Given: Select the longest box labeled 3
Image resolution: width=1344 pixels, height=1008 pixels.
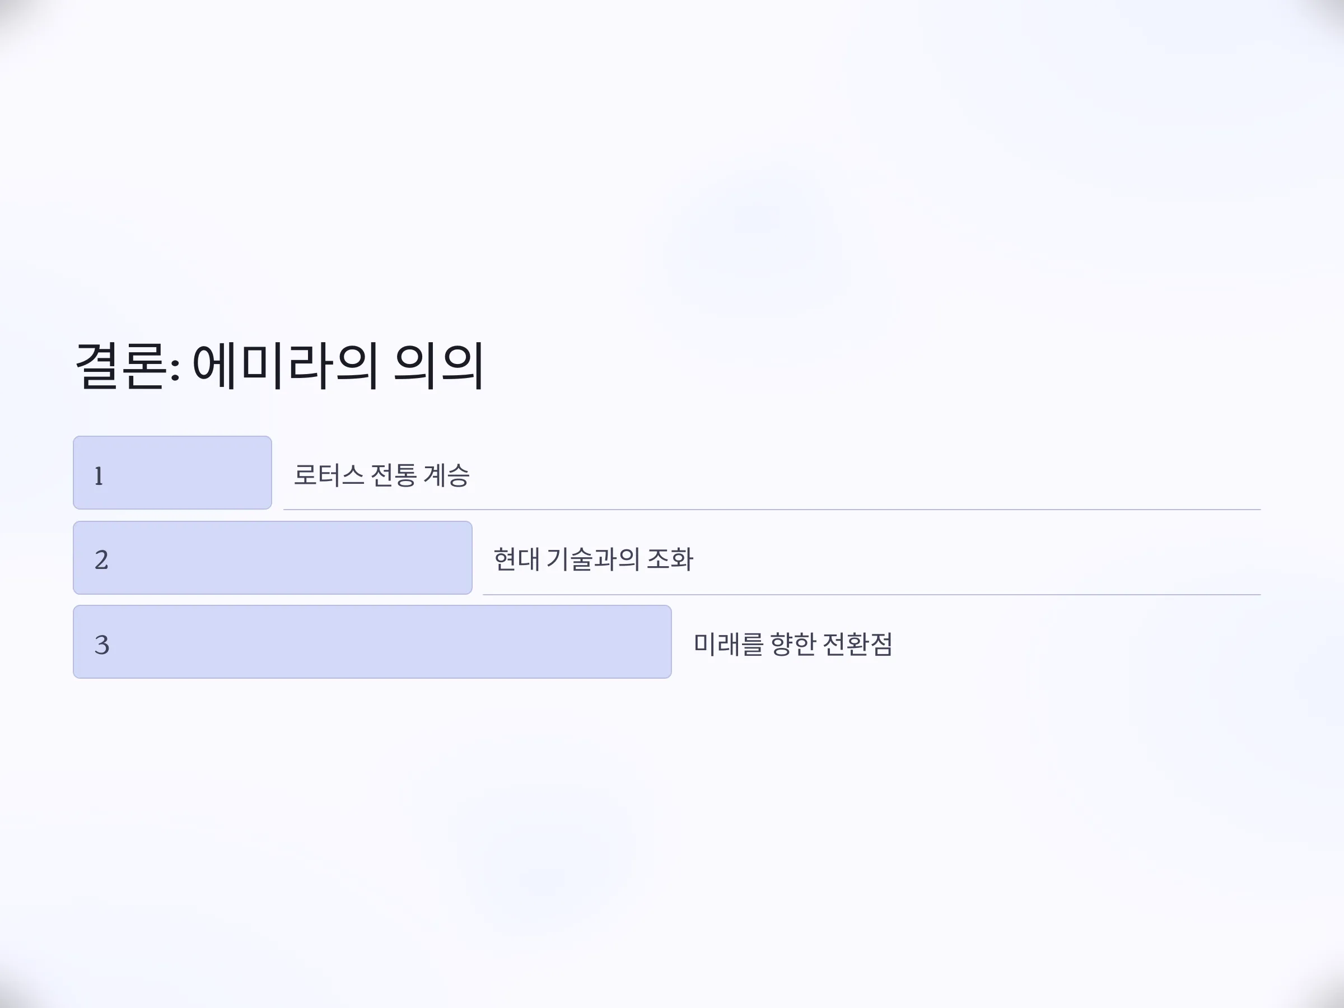Looking at the screenshot, I should click(372, 642).
